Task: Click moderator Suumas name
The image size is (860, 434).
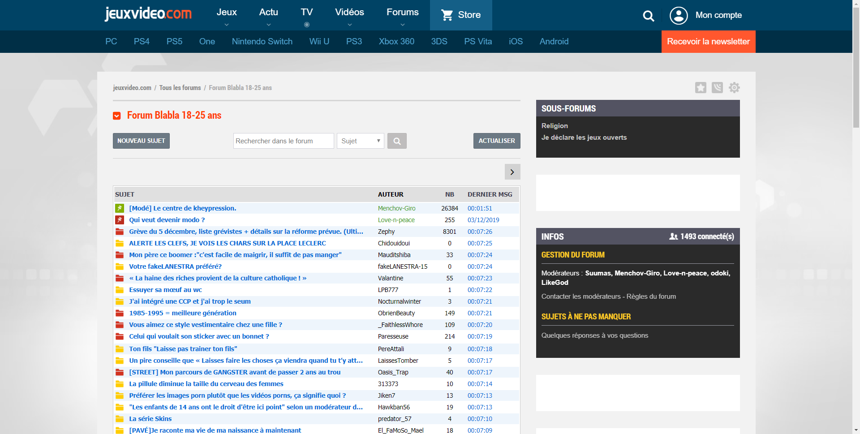Action: [x=598, y=273]
